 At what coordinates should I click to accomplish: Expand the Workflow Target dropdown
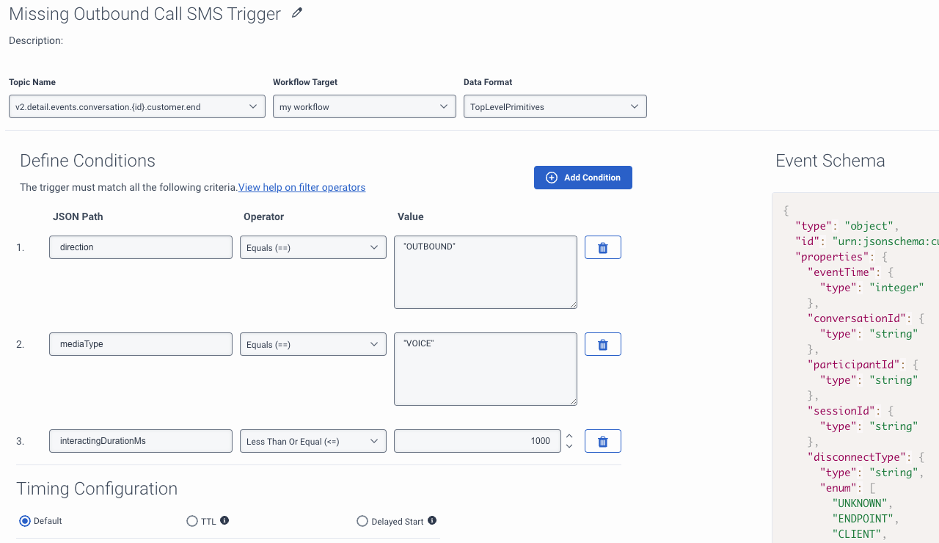pyautogui.click(x=364, y=107)
